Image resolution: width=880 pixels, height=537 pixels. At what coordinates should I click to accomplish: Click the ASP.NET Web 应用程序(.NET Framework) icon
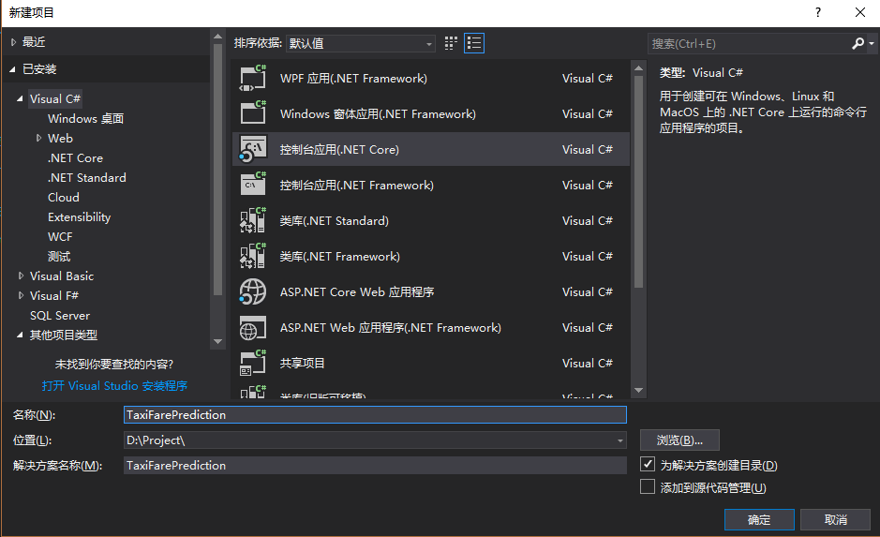click(252, 327)
